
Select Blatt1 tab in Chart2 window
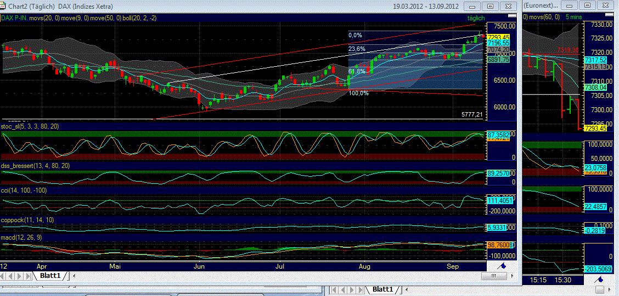point(50,276)
